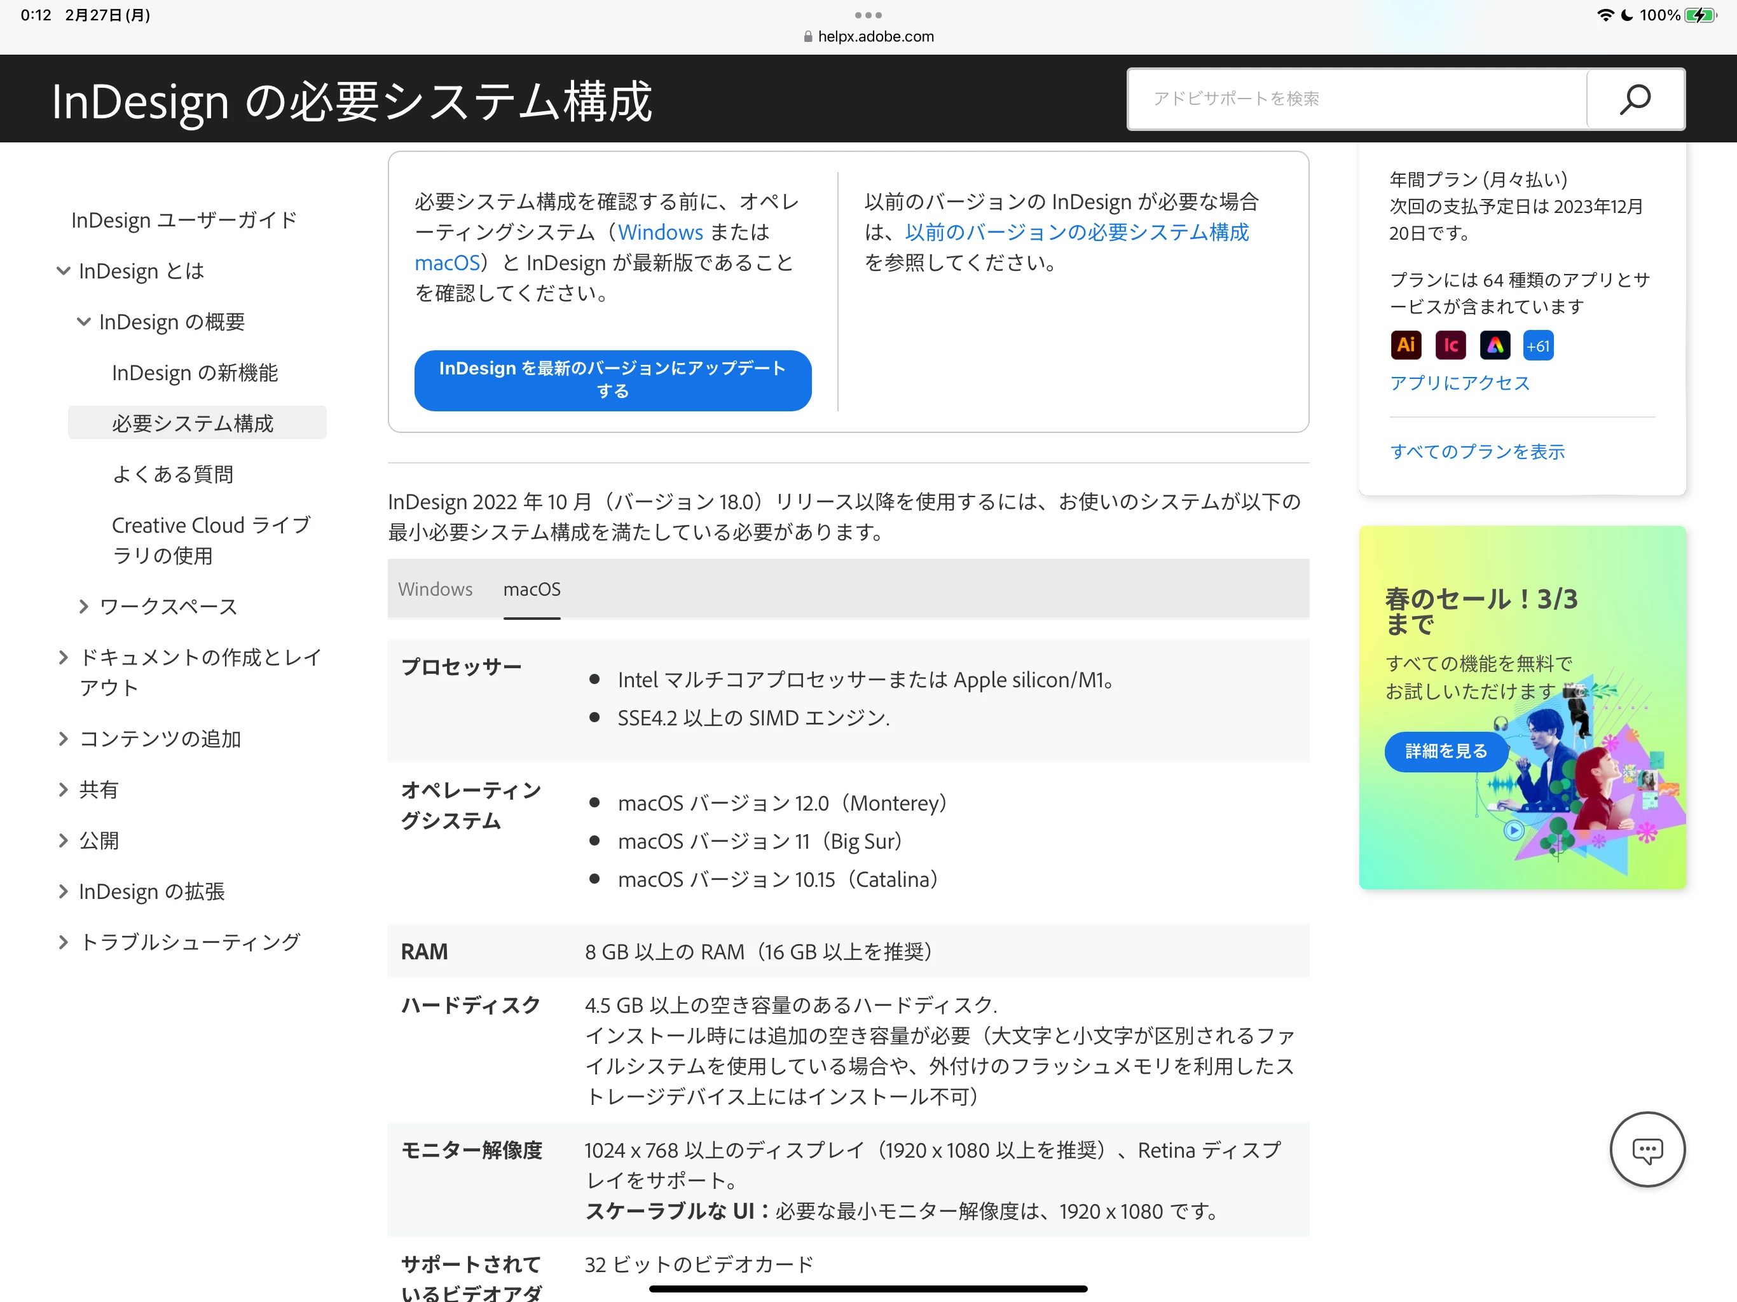Click the Adobe Express app icon
Viewport: 1737px width, 1302px height.
click(x=1494, y=345)
